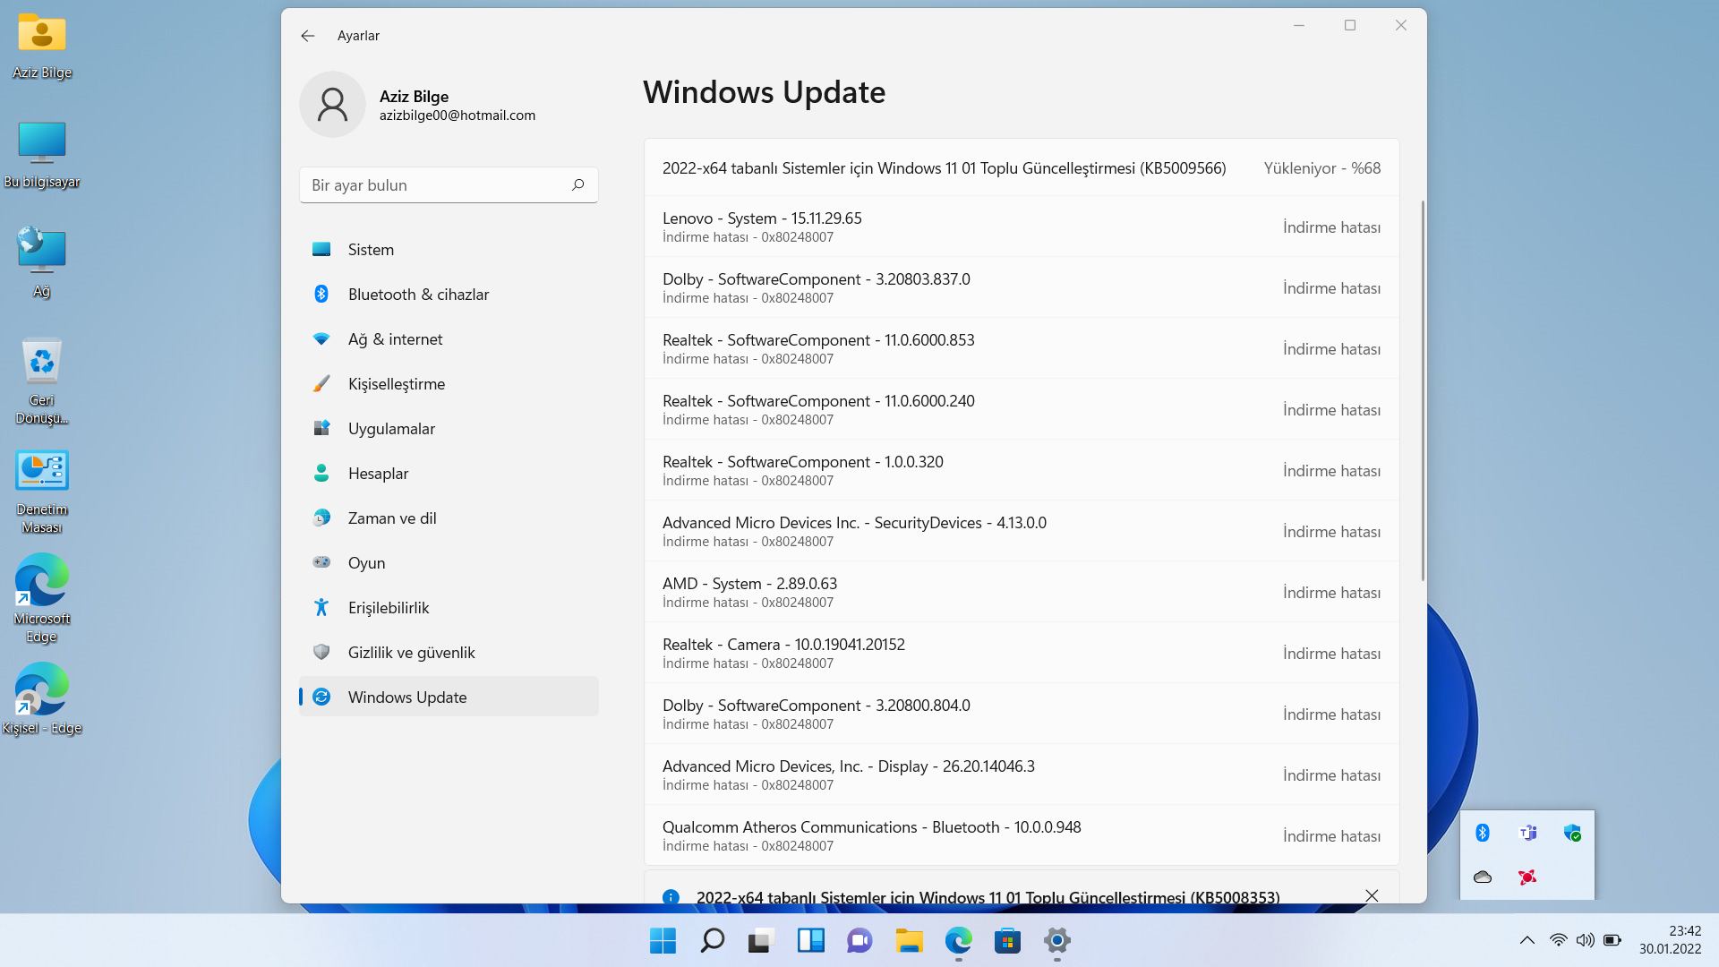
Task: Open Bluetooth & cihazlar settings
Action: 418,295
